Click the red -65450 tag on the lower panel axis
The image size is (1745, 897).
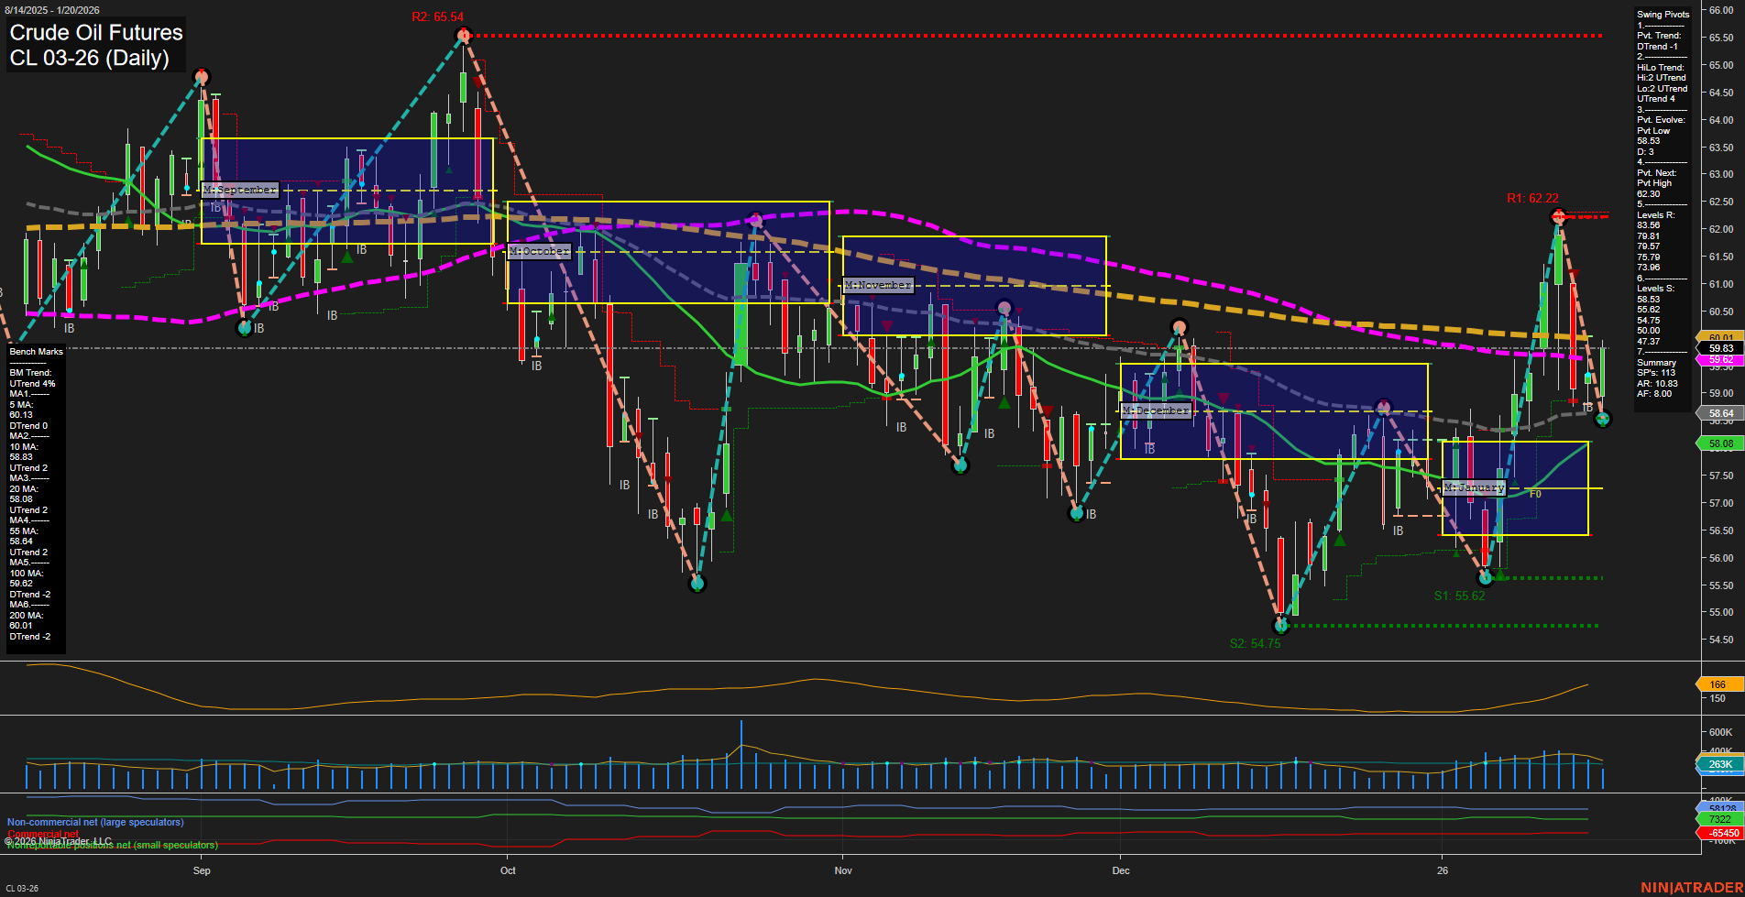click(x=1718, y=832)
